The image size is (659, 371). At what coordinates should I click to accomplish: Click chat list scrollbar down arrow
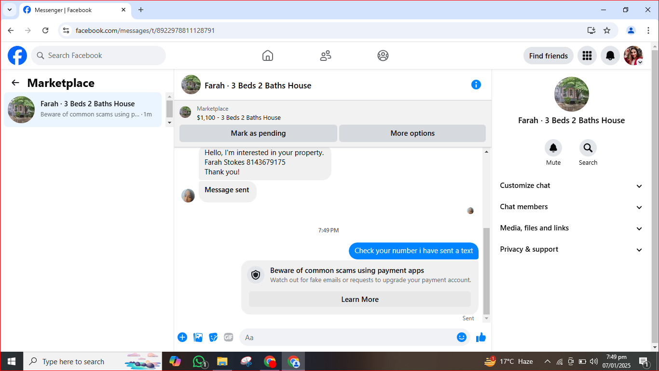[x=169, y=123]
